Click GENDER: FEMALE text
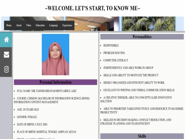185x139 pixels. (x=27, y=117)
